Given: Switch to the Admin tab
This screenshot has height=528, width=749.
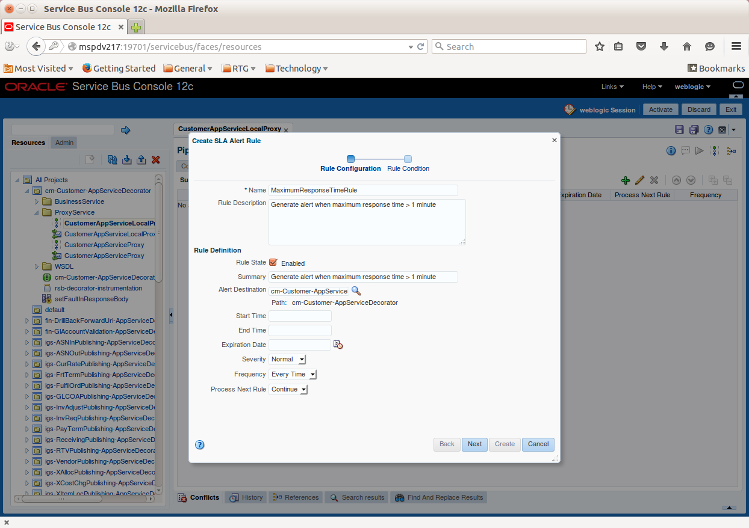Looking at the screenshot, I should 64,143.
